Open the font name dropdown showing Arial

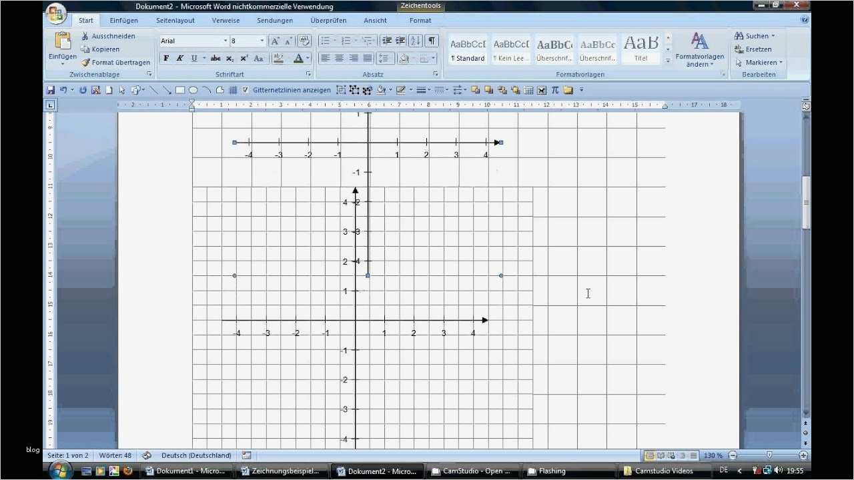(x=225, y=41)
